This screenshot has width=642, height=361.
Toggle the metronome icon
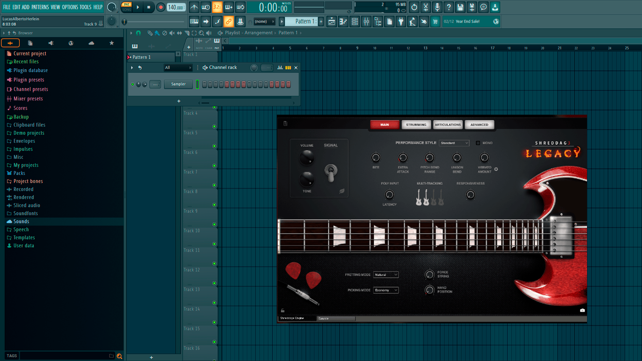click(x=194, y=7)
